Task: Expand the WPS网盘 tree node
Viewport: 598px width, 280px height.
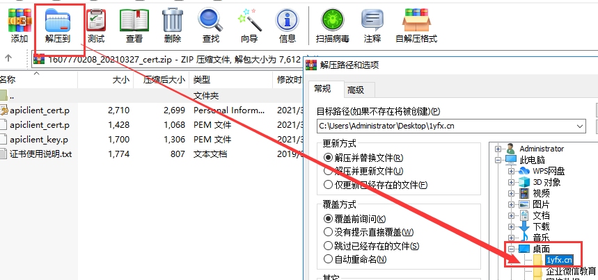Action: coord(511,171)
